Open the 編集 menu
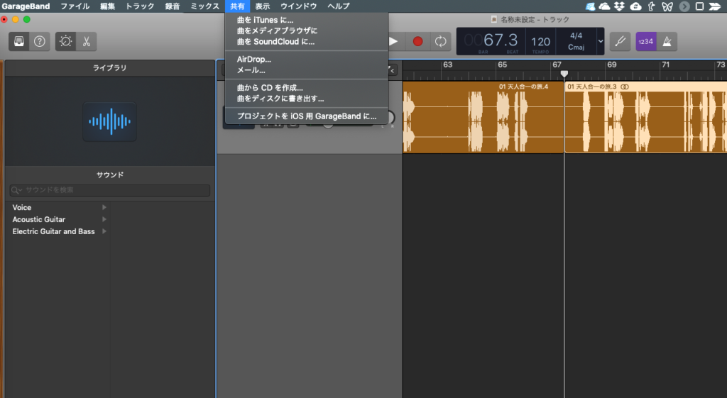727x398 pixels. pos(108,6)
